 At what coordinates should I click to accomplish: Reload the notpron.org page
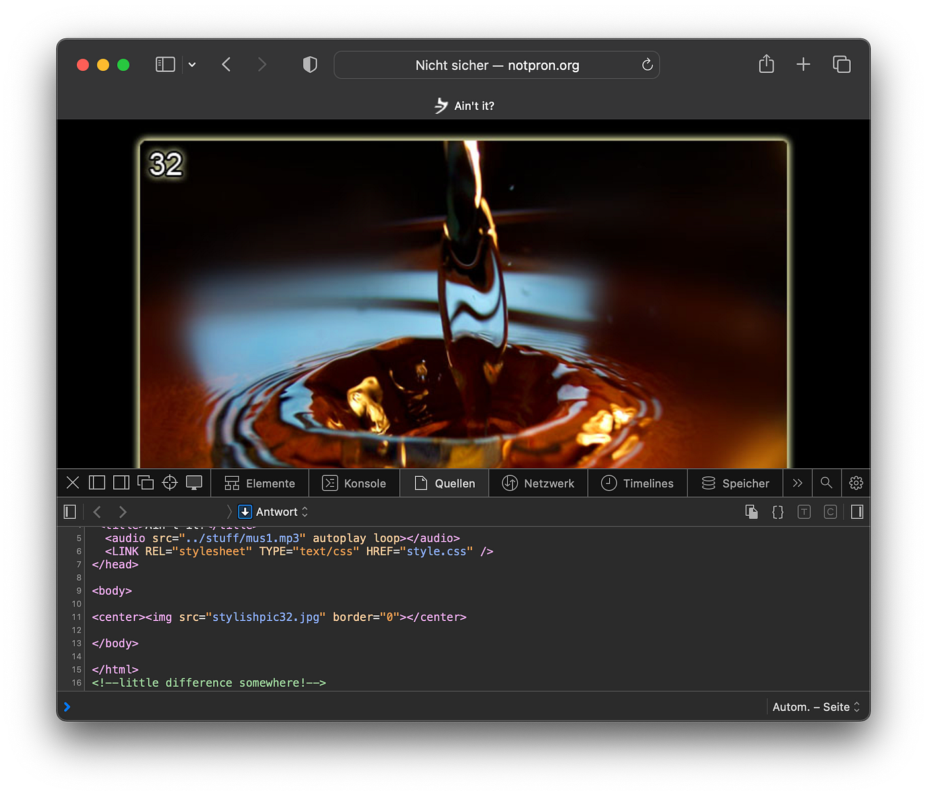click(647, 64)
